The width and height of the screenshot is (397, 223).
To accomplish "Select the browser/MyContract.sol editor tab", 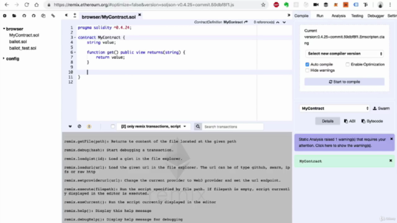I will (x=109, y=17).
